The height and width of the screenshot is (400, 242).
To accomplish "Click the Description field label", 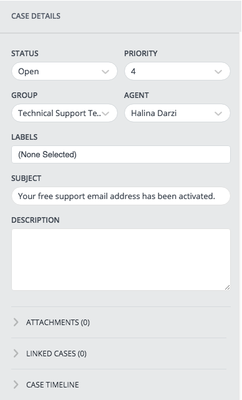I will click(x=35, y=220).
